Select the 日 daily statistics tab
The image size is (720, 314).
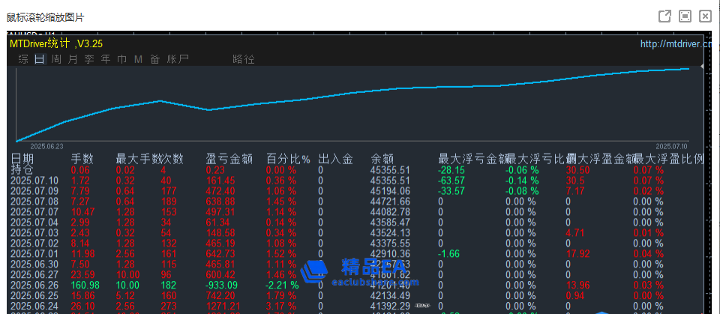tap(40, 58)
